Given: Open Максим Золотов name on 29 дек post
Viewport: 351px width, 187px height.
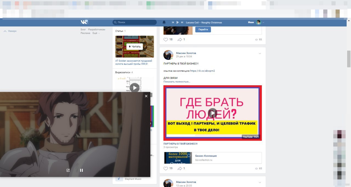Looking at the screenshot, I should tap(186, 53).
